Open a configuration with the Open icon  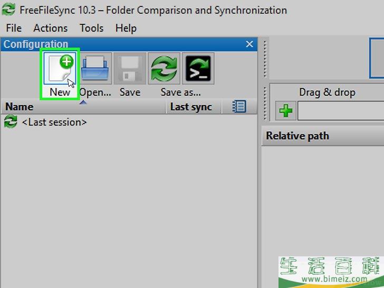pyautogui.click(x=95, y=69)
